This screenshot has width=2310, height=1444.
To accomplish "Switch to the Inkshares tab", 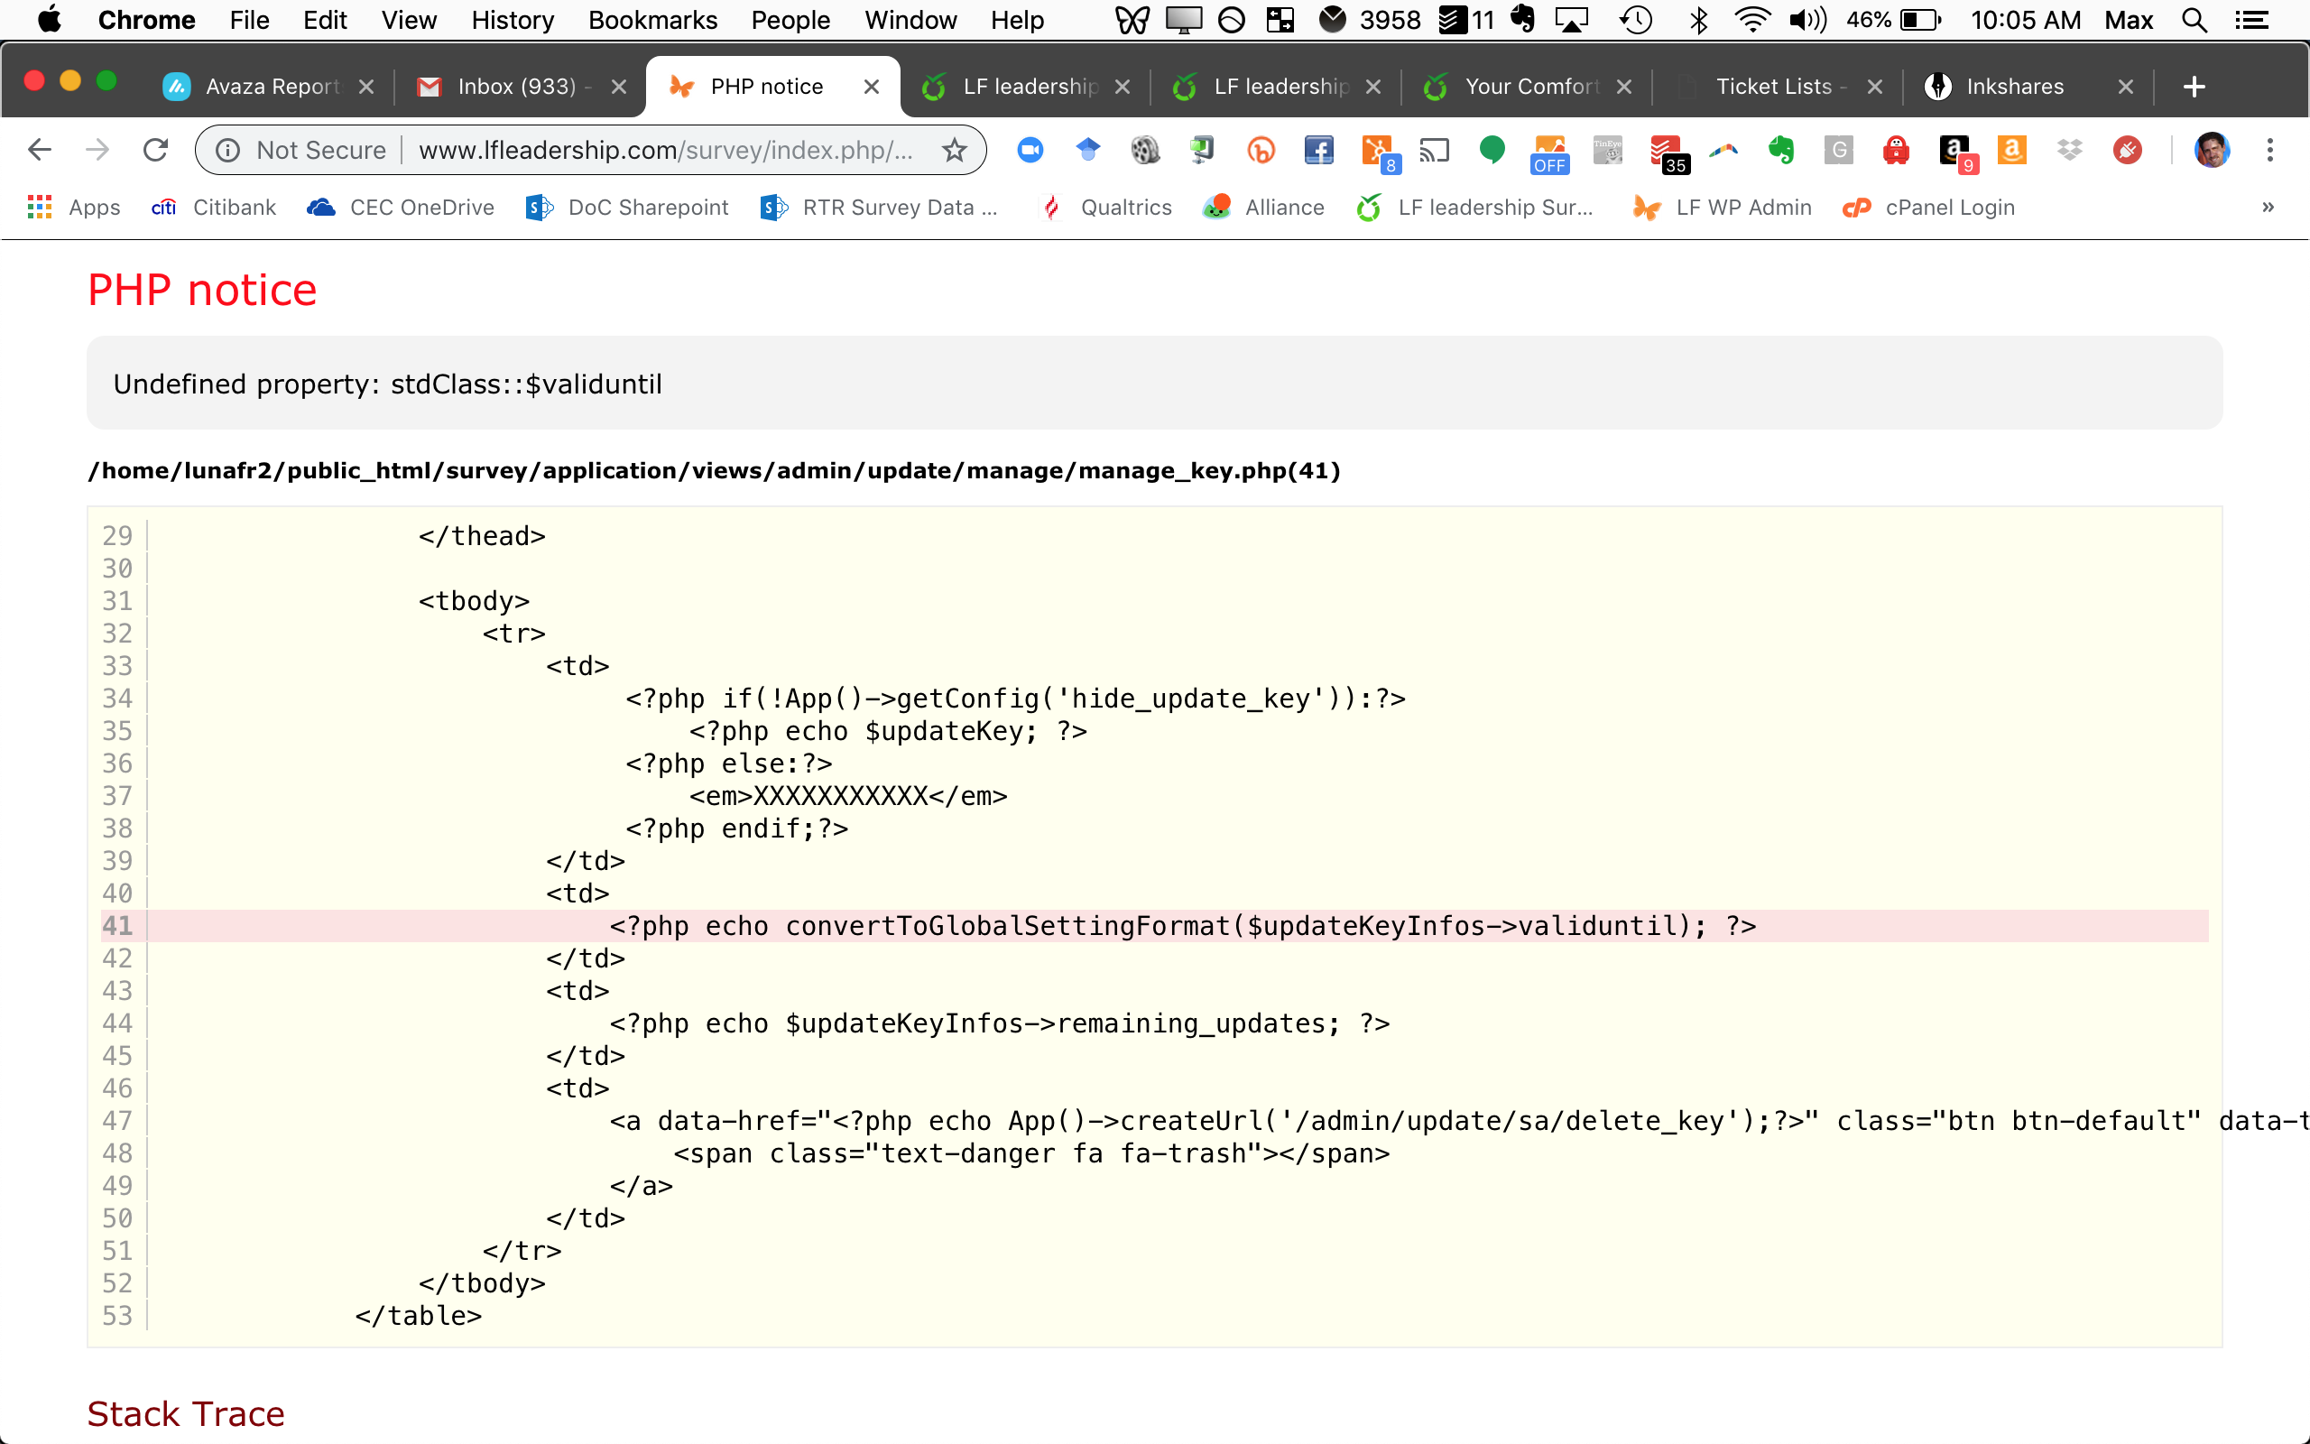I will [2014, 87].
